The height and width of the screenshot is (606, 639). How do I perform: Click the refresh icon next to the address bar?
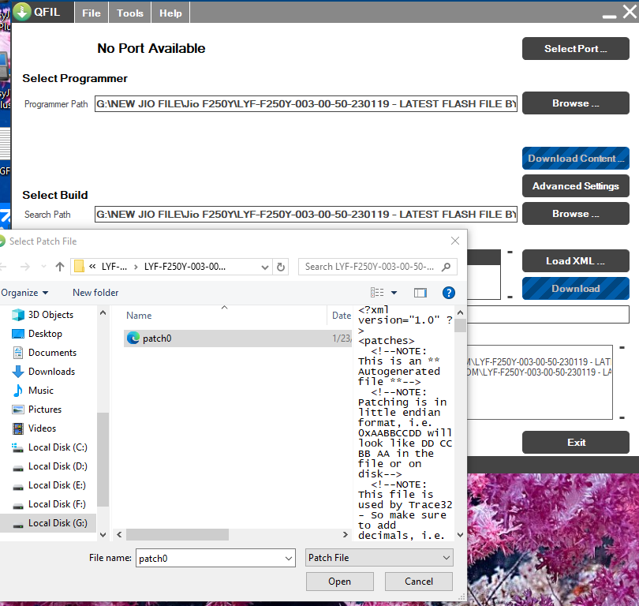[x=282, y=267]
